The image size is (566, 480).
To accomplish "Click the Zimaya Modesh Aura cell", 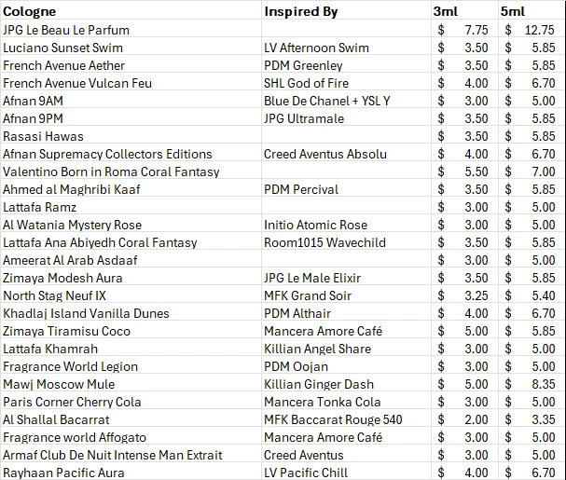I will point(131,278).
